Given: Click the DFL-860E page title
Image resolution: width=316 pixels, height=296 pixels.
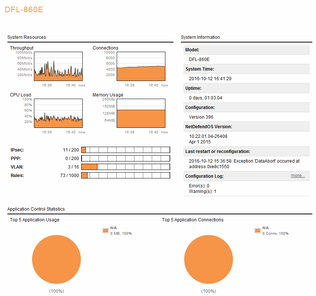Looking at the screenshot, I should click(x=24, y=10).
